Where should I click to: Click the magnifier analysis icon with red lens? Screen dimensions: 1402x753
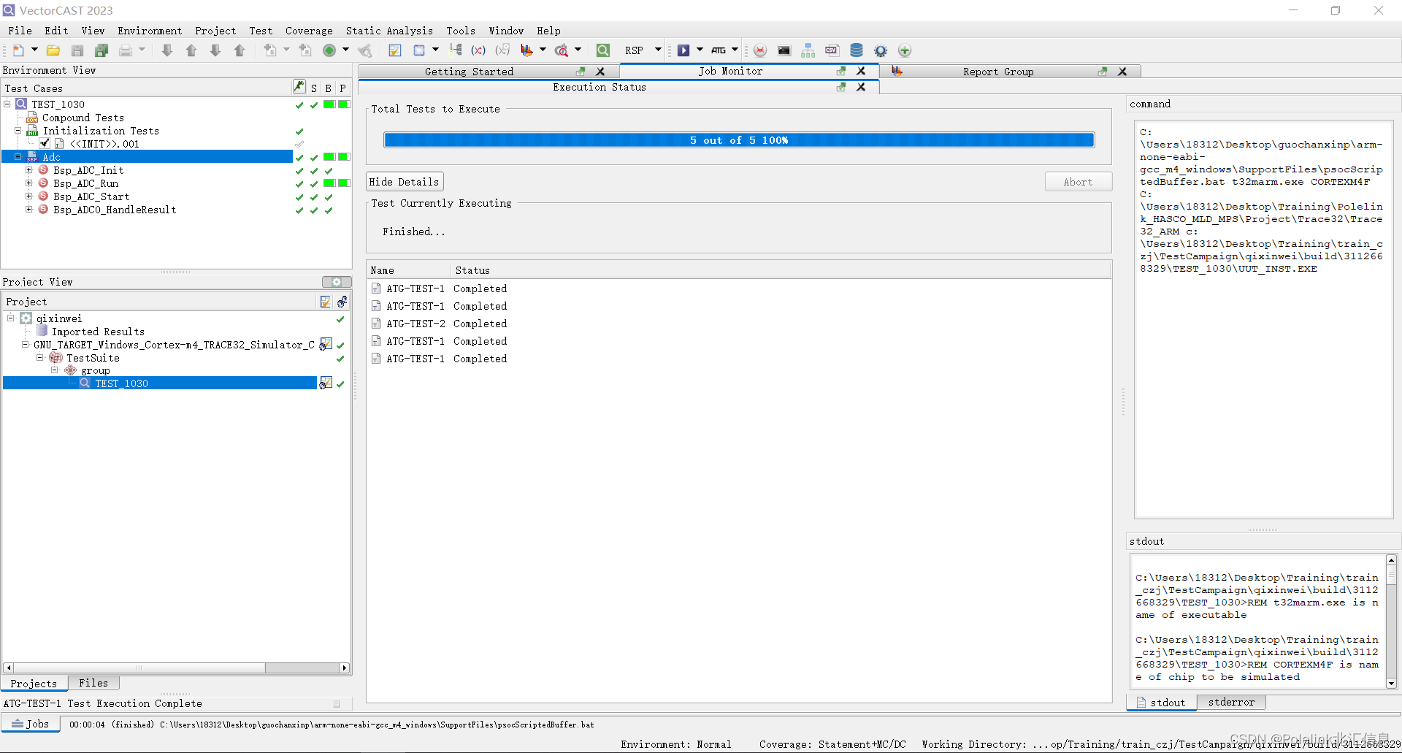coord(561,50)
